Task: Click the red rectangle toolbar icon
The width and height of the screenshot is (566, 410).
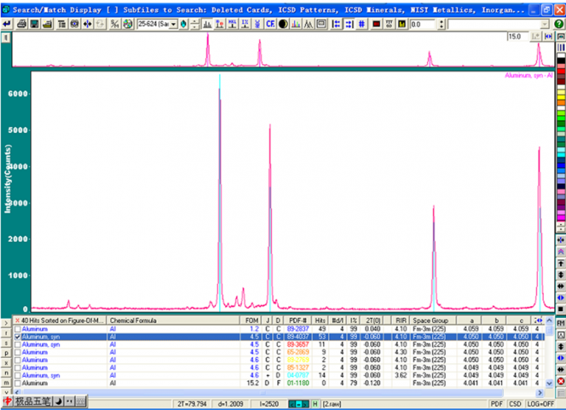Action: pos(377,24)
